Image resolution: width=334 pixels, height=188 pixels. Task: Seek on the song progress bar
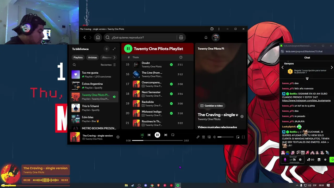point(157,140)
